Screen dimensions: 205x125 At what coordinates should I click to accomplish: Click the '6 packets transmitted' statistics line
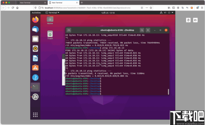[x=105, y=73]
